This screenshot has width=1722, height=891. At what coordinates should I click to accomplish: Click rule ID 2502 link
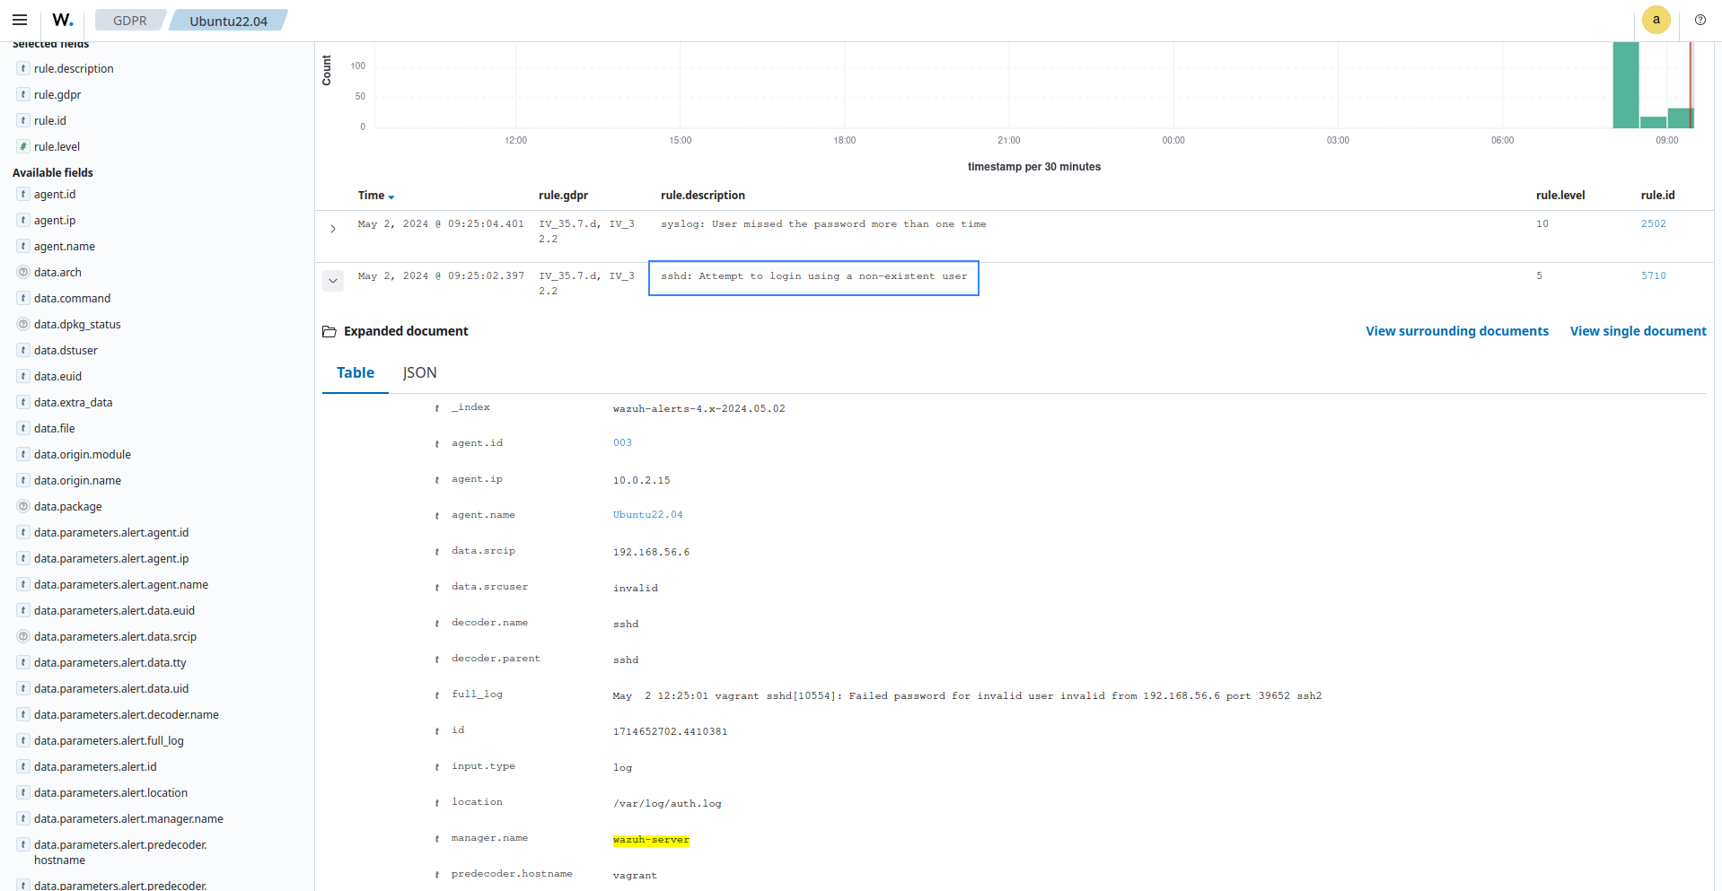(1653, 224)
